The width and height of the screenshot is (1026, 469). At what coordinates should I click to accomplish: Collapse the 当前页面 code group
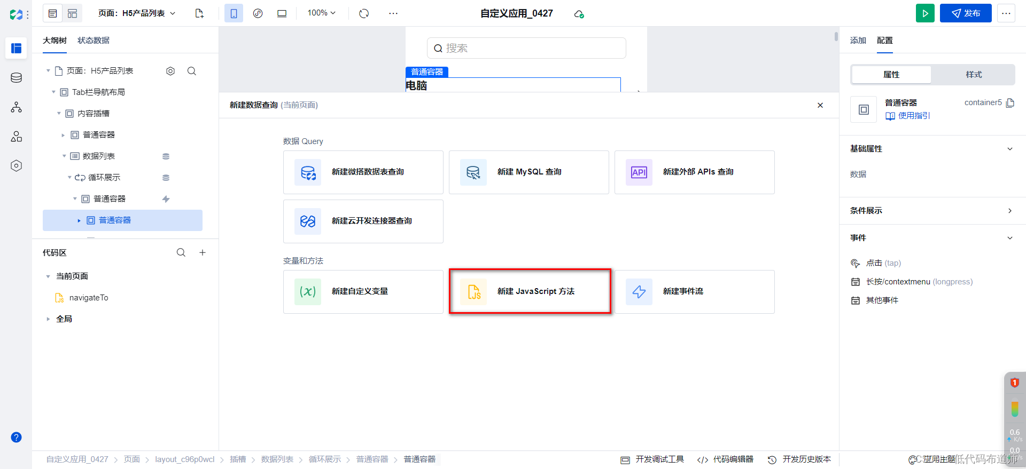48,276
